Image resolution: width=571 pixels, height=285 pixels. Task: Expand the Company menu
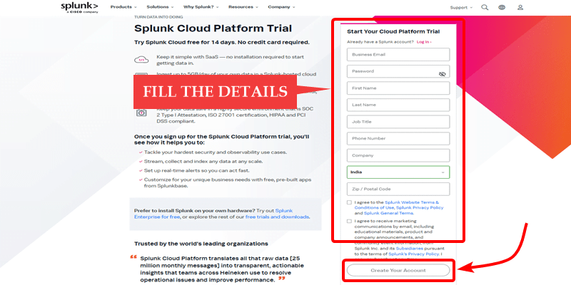(281, 7)
